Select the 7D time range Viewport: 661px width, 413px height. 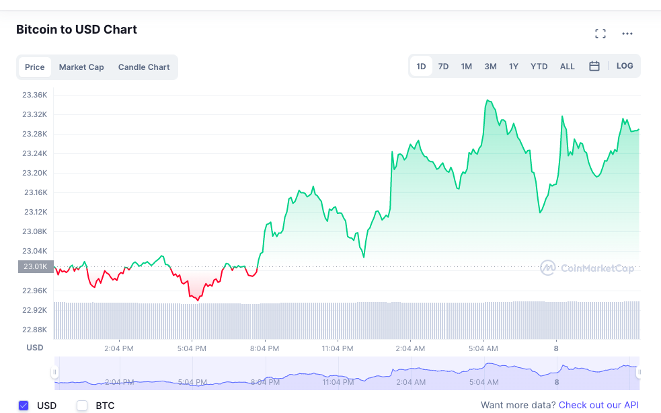443,67
